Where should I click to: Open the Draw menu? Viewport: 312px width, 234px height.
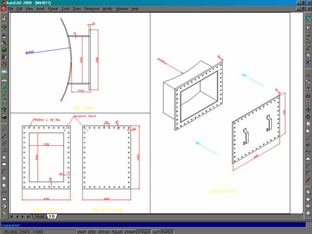click(77, 9)
